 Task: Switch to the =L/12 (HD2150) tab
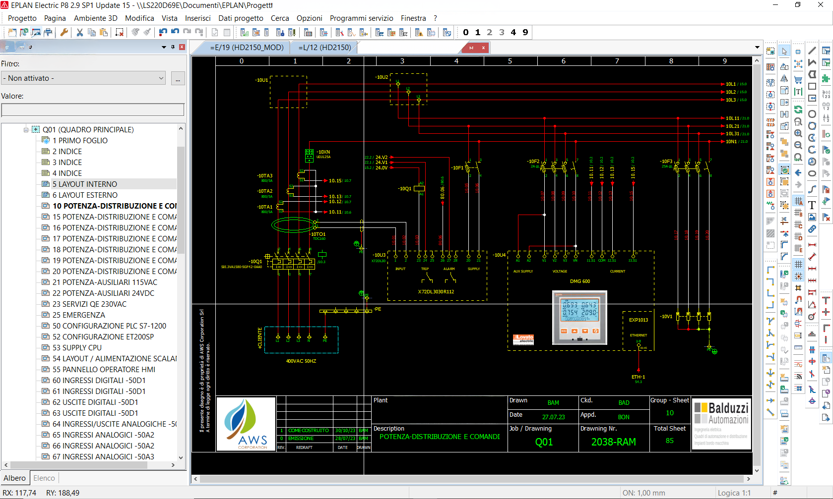click(324, 48)
